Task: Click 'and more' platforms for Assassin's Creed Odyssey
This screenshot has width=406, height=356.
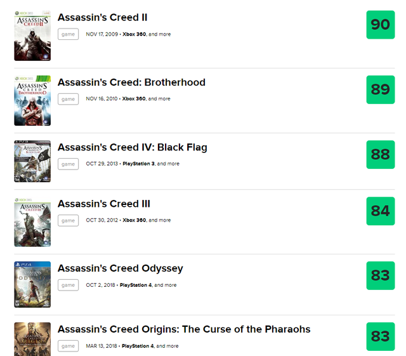Action: click(166, 286)
